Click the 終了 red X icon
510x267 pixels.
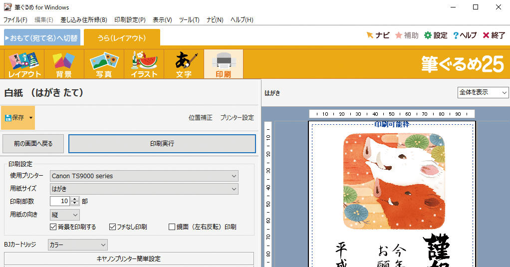(x=486, y=35)
